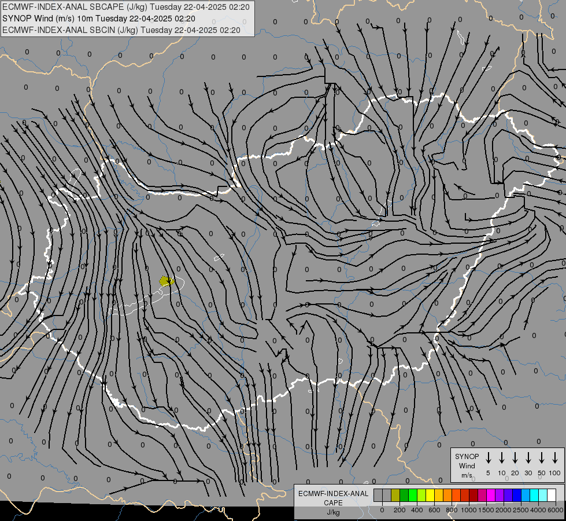Click the '200' tick label on CAPE scale
The height and width of the screenshot is (521, 566).
pyautogui.click(x=399, y=510)
